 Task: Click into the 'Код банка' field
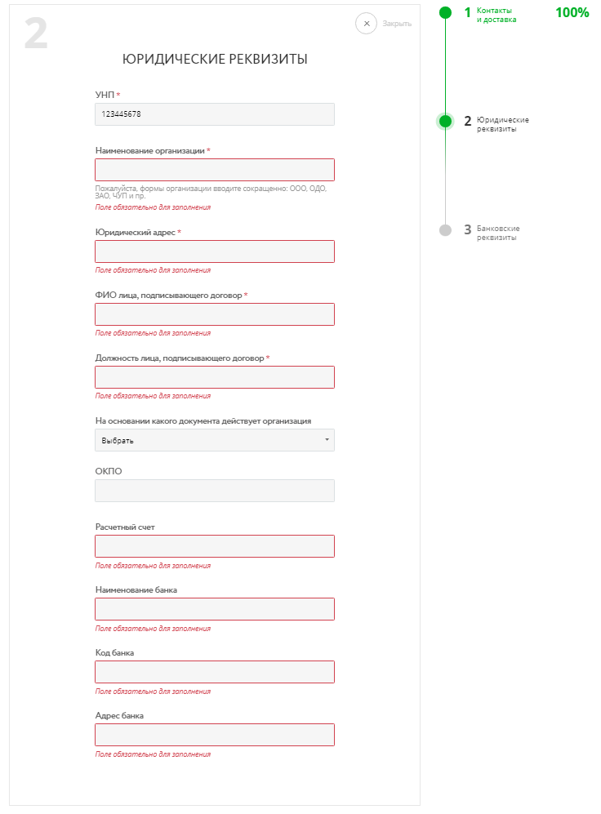click(x=215, y=672)
